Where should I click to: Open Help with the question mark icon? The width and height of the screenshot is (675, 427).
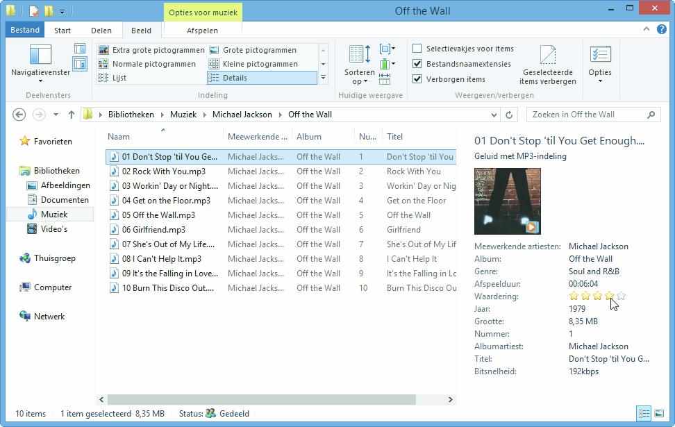point(662,29)
